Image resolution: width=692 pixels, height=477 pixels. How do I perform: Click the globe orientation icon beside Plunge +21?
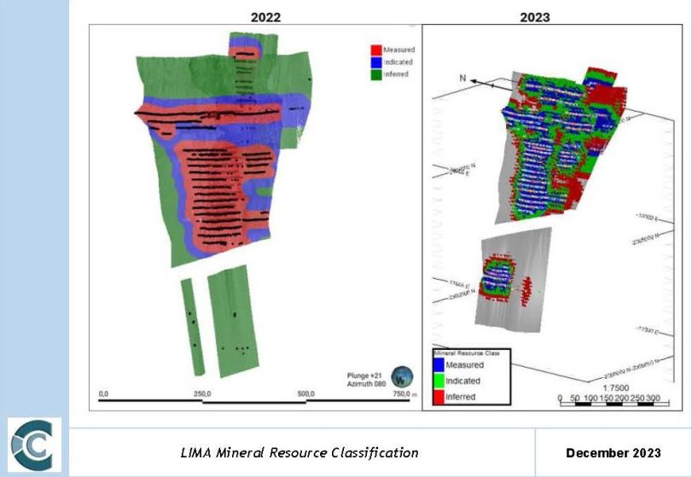pyautogui.click(x=401, y=376)
